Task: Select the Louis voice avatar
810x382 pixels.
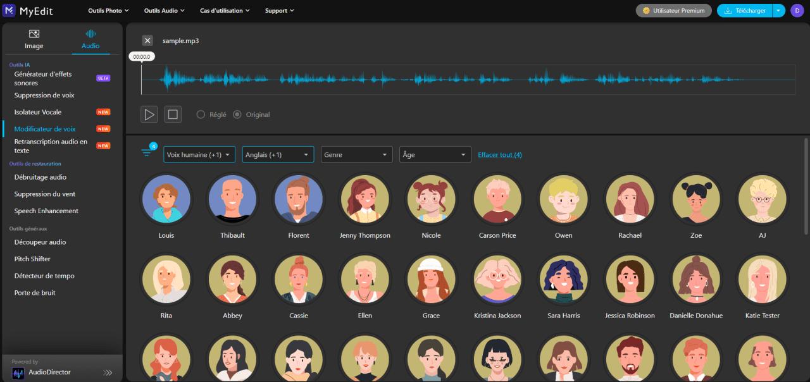Action: (x=166, y=199)
